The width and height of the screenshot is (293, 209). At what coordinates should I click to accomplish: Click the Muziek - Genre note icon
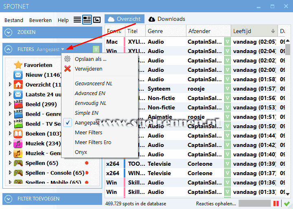(x=18, y=153)
